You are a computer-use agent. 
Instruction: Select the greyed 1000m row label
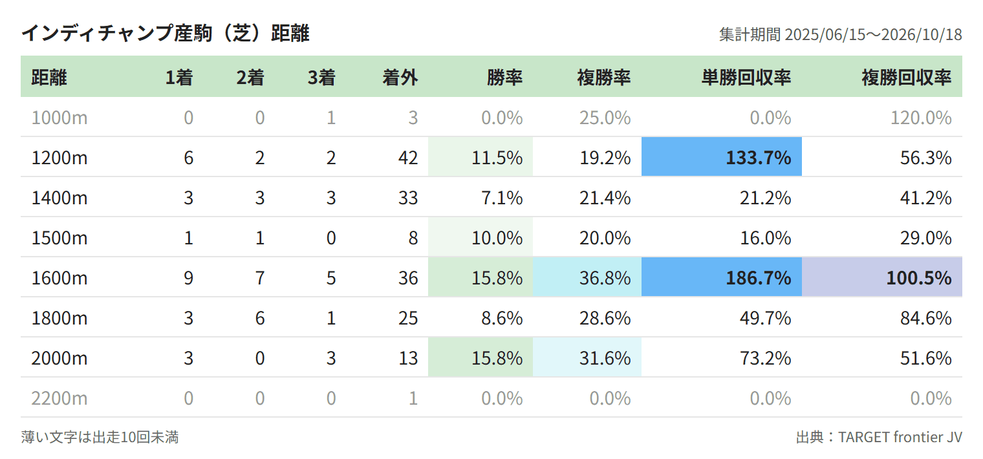pos(59,118)
